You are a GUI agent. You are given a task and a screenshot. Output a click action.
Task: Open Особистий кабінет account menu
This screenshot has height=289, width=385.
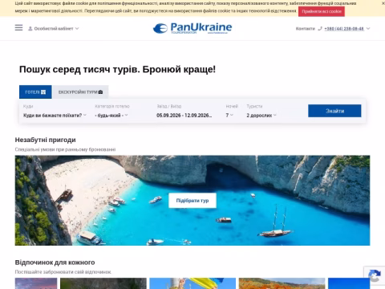[x=54, y=28]
